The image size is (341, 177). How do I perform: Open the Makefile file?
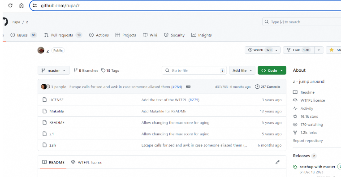56,111
